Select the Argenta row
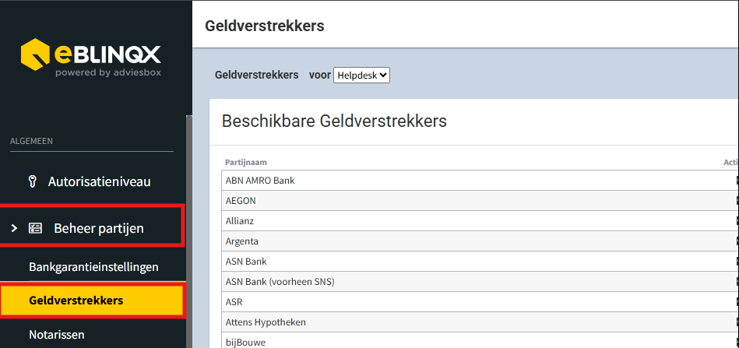The width and height of the screenshot is (739, 348). (241, 241)
